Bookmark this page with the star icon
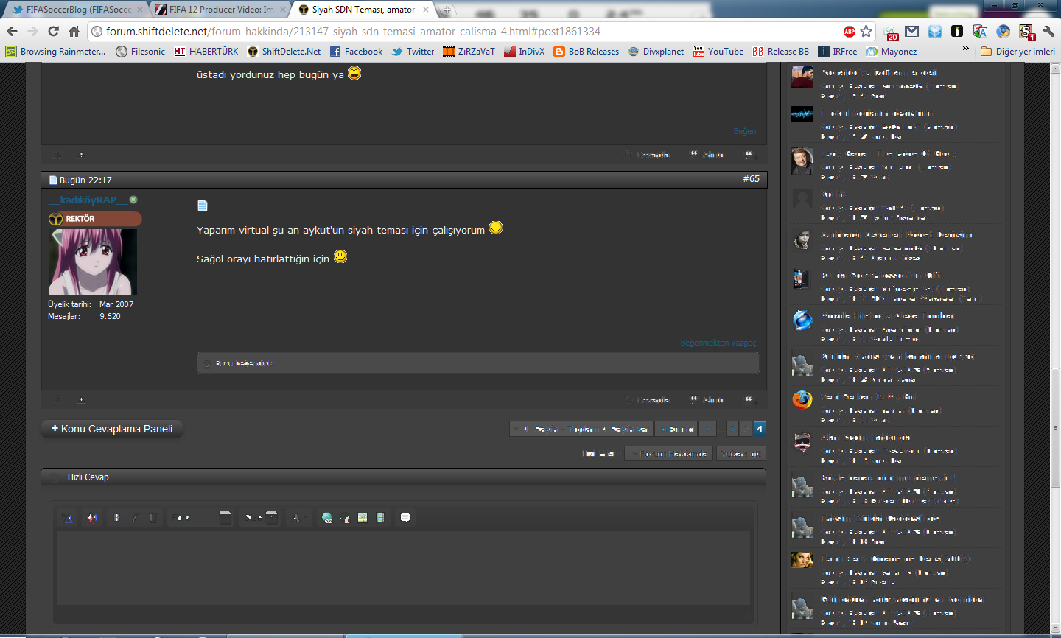 pyautogui.click(x=866, y=31)
